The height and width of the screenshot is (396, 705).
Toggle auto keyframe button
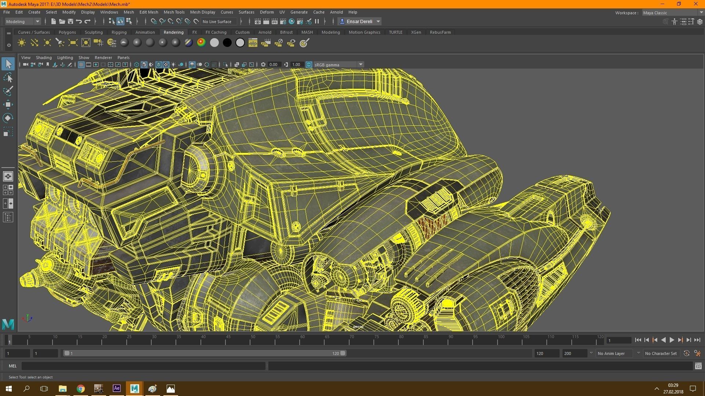pyautogui.click(x=686, y=353)
